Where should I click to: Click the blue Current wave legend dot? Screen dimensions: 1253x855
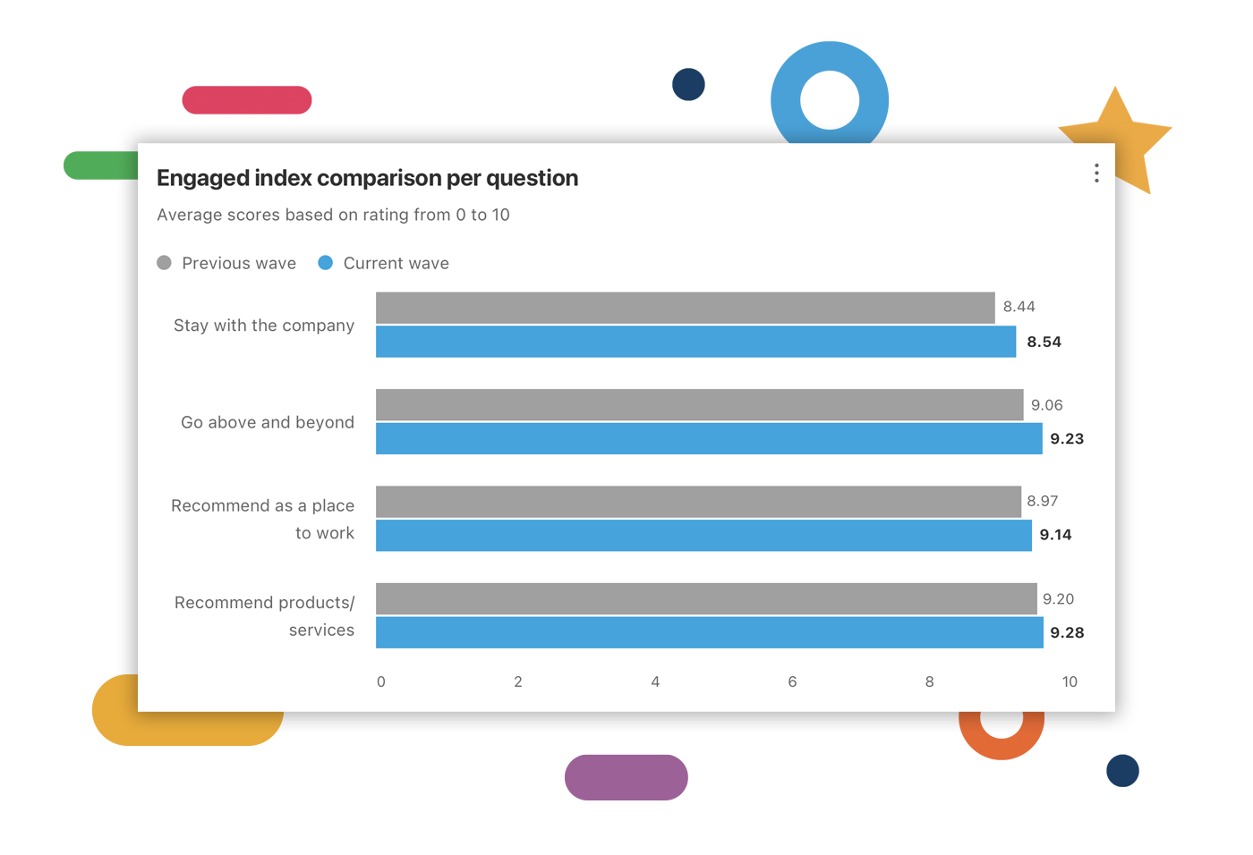[x=326, y=262]
